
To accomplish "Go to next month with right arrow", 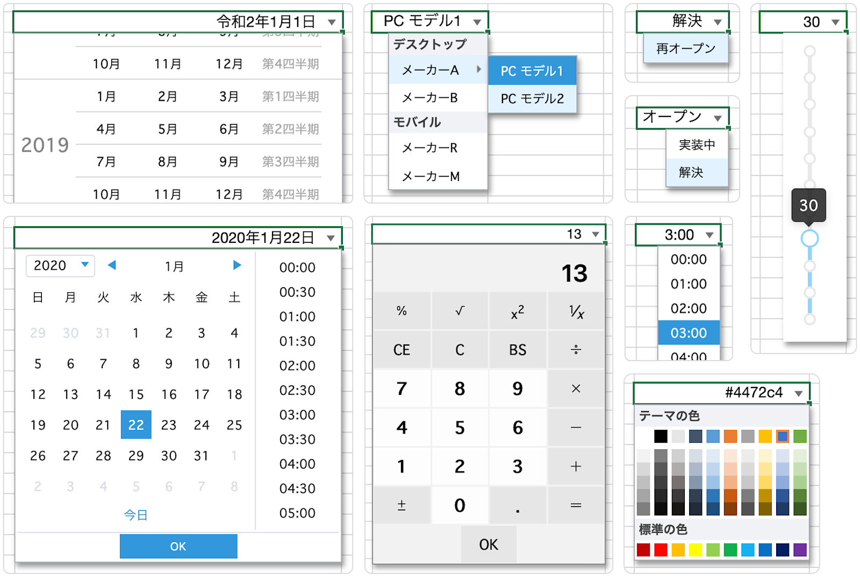I will point(237,265).
